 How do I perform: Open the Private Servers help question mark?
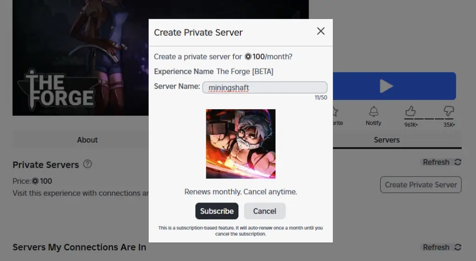(87, 164)
